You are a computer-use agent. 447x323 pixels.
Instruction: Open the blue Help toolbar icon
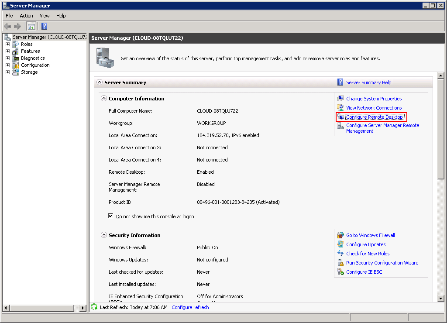(44, 26)
